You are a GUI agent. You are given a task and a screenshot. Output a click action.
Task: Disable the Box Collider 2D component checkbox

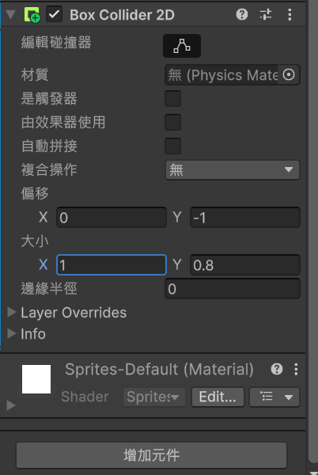click(x=54, y=14)
